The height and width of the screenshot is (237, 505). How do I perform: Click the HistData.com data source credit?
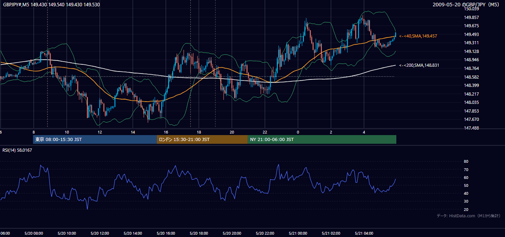[469, 216]
